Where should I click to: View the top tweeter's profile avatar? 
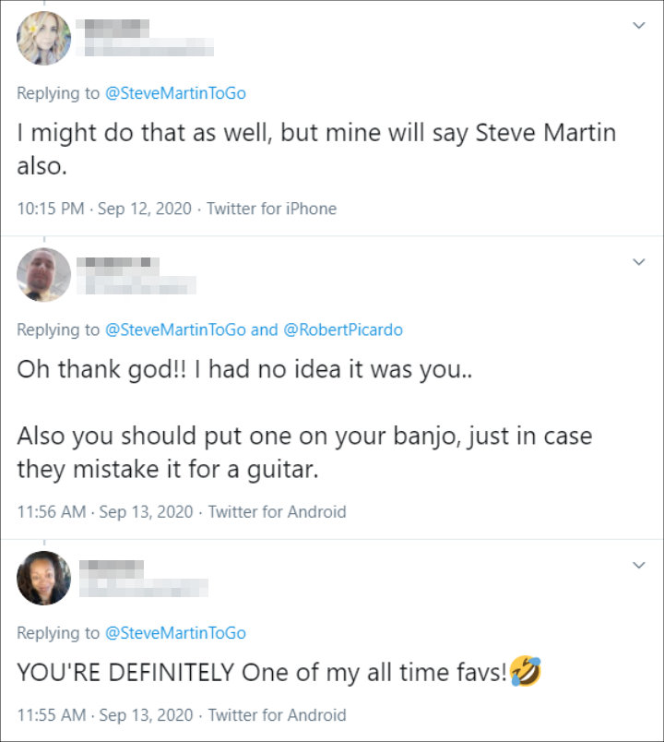(41, 41)
